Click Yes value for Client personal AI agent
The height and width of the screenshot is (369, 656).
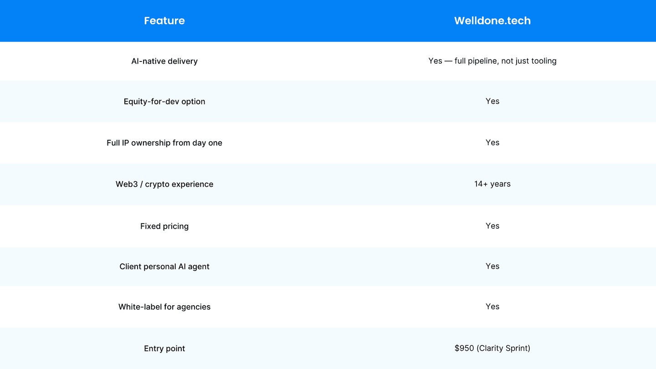[492, 266]
